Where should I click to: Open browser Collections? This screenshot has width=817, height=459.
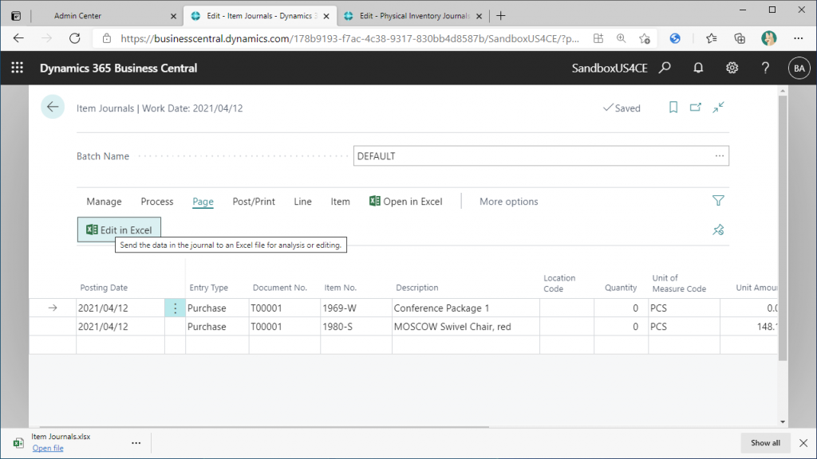[740, 38]
